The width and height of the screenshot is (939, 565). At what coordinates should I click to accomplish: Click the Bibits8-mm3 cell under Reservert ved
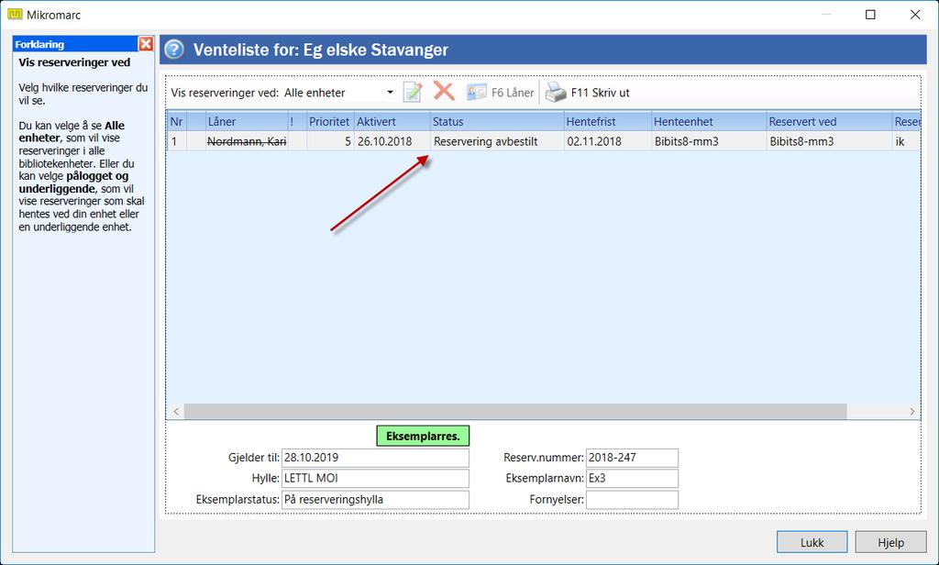829,141
